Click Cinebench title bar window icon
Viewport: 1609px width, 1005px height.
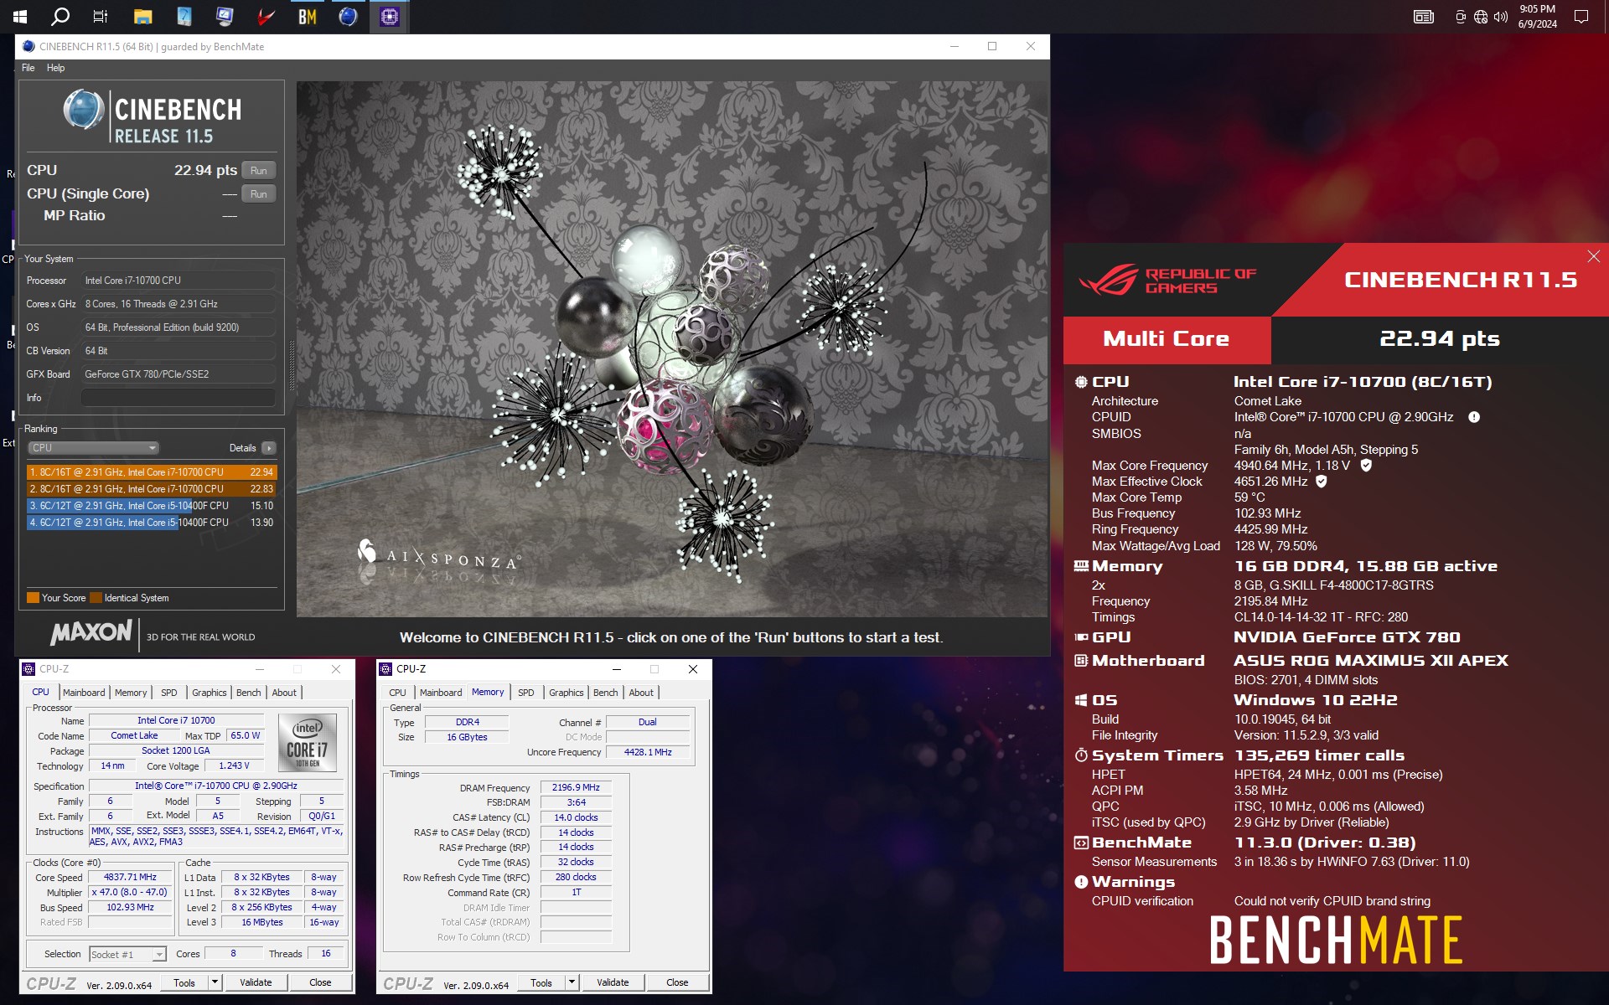(28, 46)
